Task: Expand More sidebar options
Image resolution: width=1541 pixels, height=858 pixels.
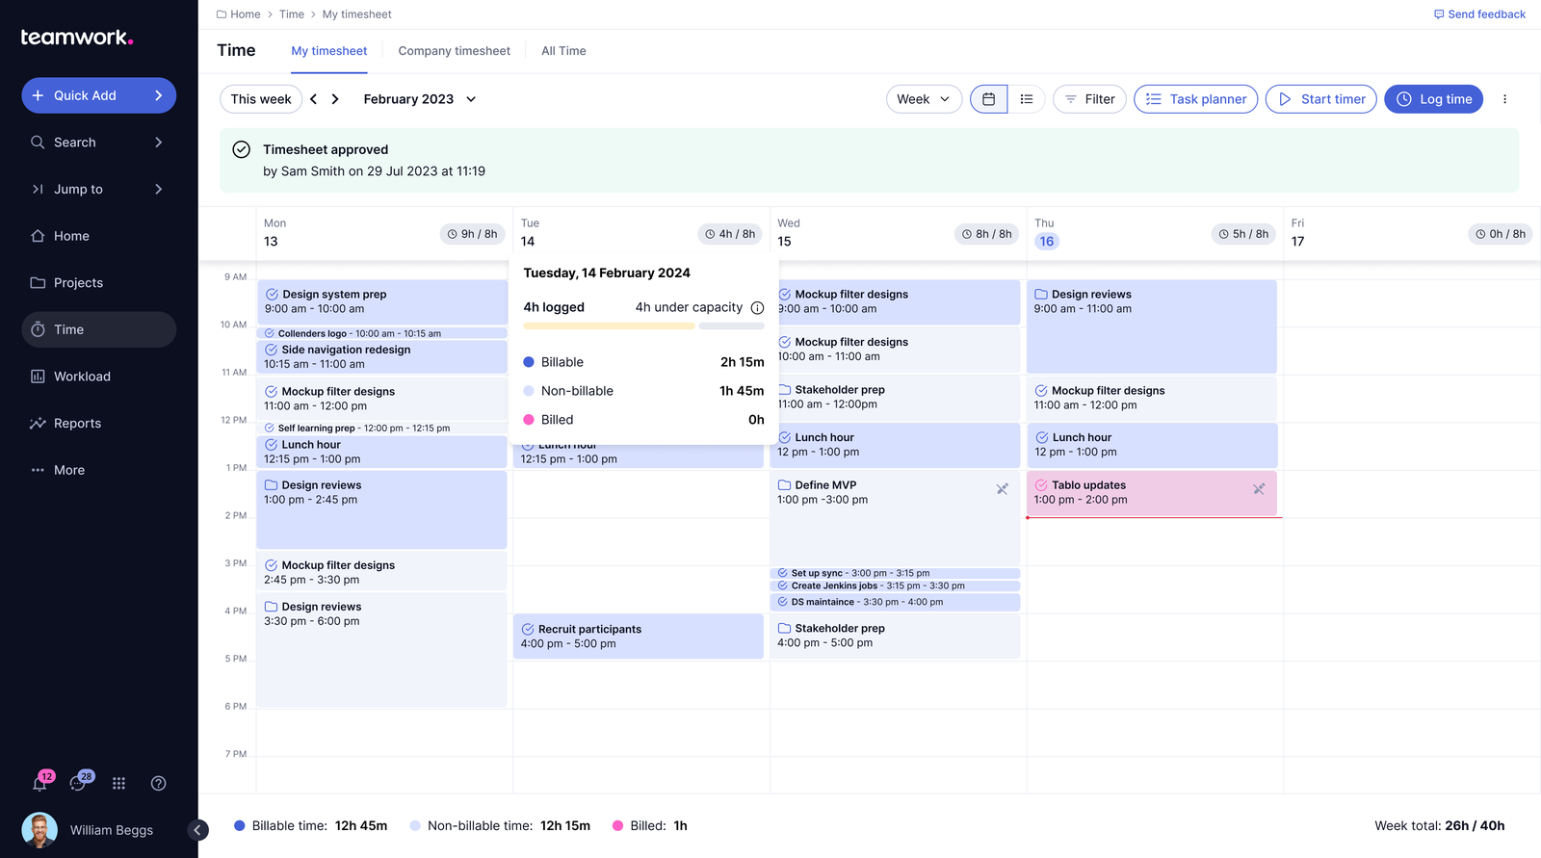Action: (x=98, y=470)
